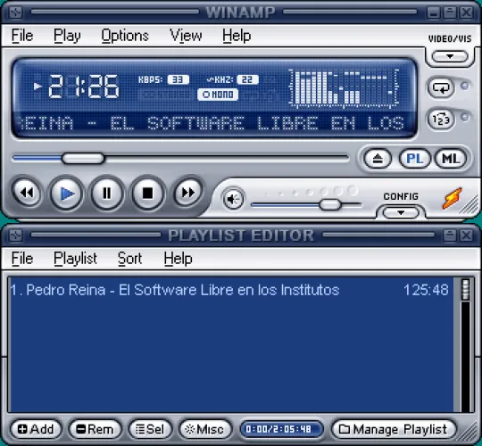Viewport: 482px width, 446px height.
Task: Open the Help menu in Playlist Editor
Action: tap(178, 259)
